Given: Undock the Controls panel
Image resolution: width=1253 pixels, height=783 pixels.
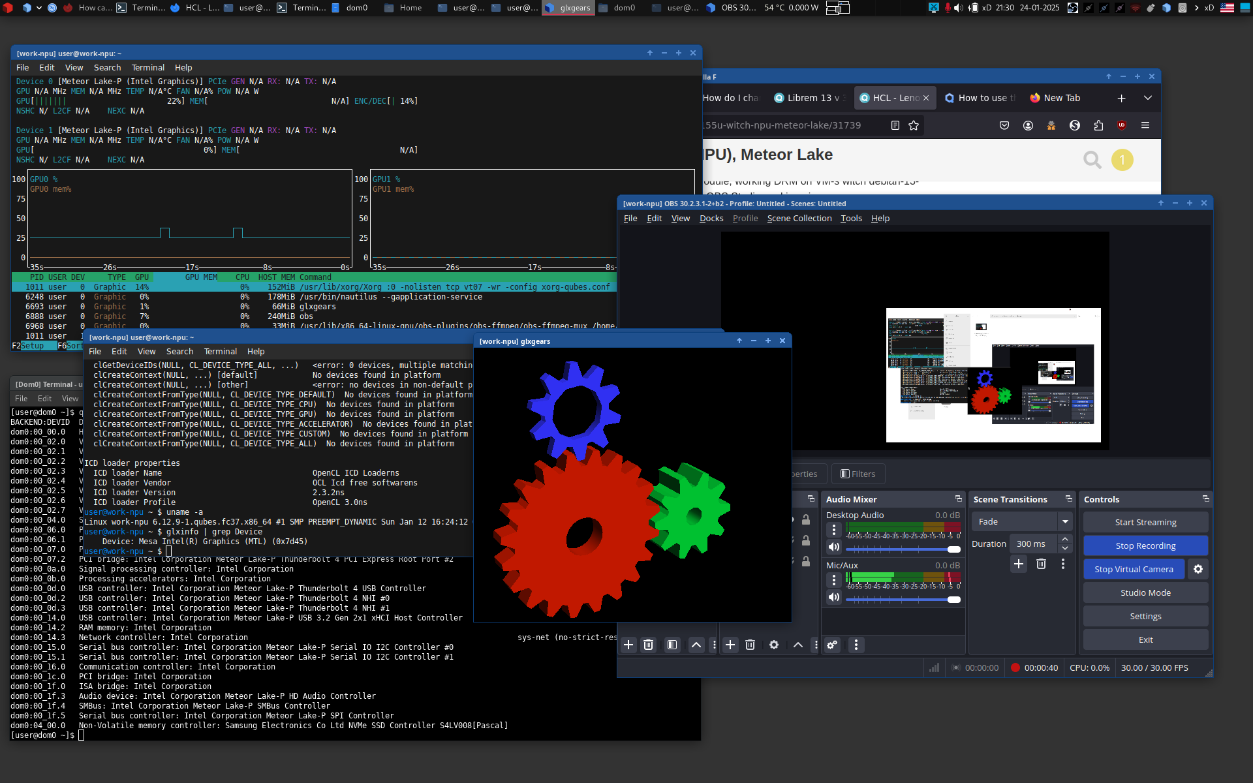Looking at the screenshot, I should [x=1205, y=499].
